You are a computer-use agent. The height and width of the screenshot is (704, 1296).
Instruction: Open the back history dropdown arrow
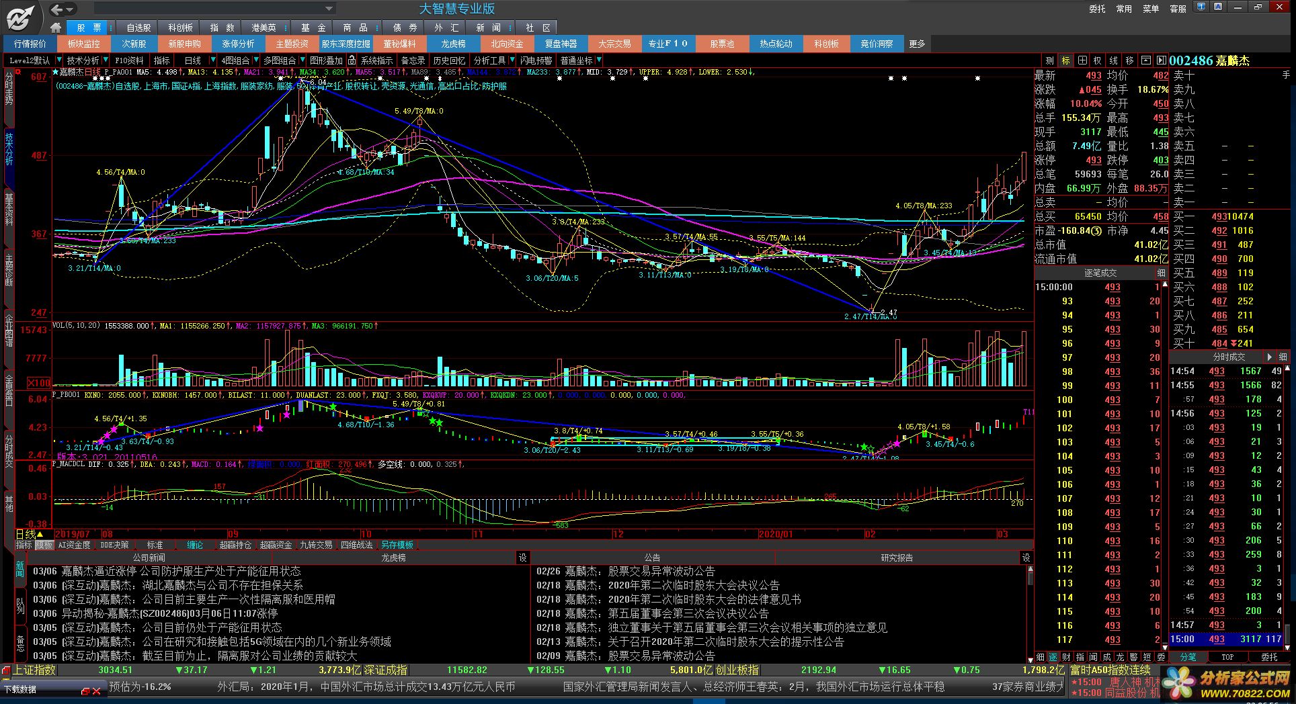pos(70,9)
